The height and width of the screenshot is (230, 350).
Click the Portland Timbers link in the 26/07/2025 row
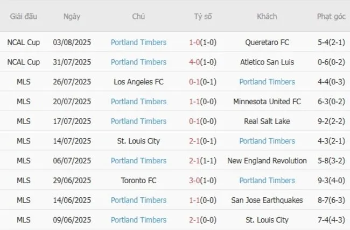coord(267,82)
